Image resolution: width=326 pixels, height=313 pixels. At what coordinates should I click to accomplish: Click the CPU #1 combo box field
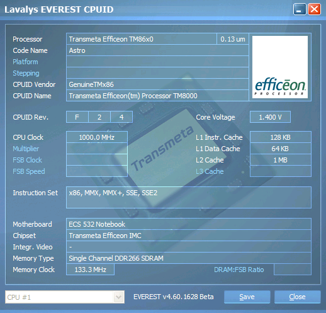(65, 297)
